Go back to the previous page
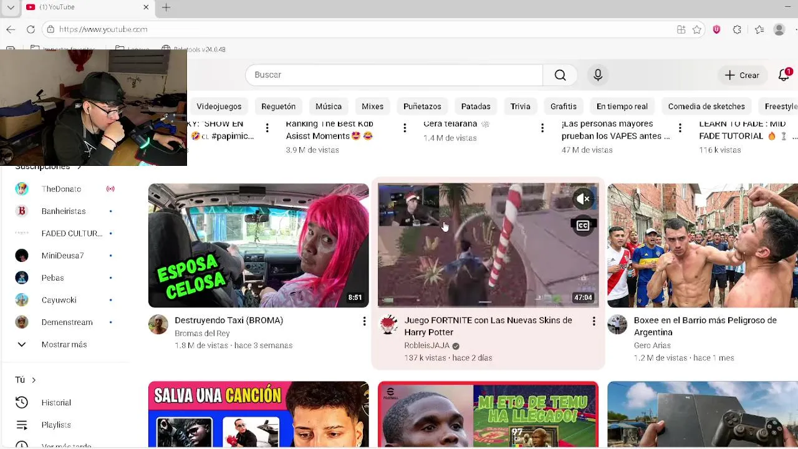 tap(11, 29)
